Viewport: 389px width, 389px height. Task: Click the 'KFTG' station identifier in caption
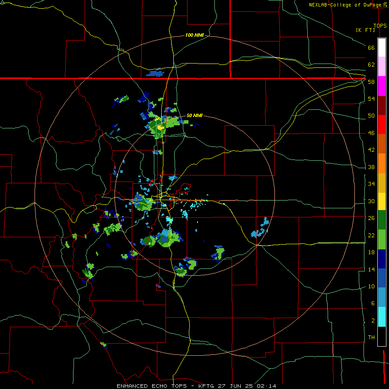coord(207,386)
